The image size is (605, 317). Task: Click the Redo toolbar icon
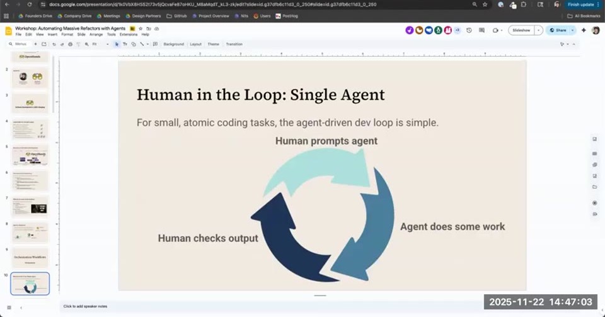pos(62,44)
